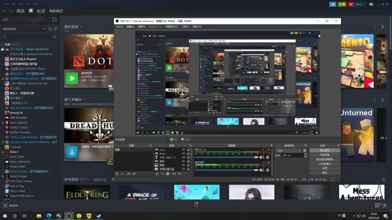
Task: Open OBS 设置 button in controls
Action: tap(324, 168)
